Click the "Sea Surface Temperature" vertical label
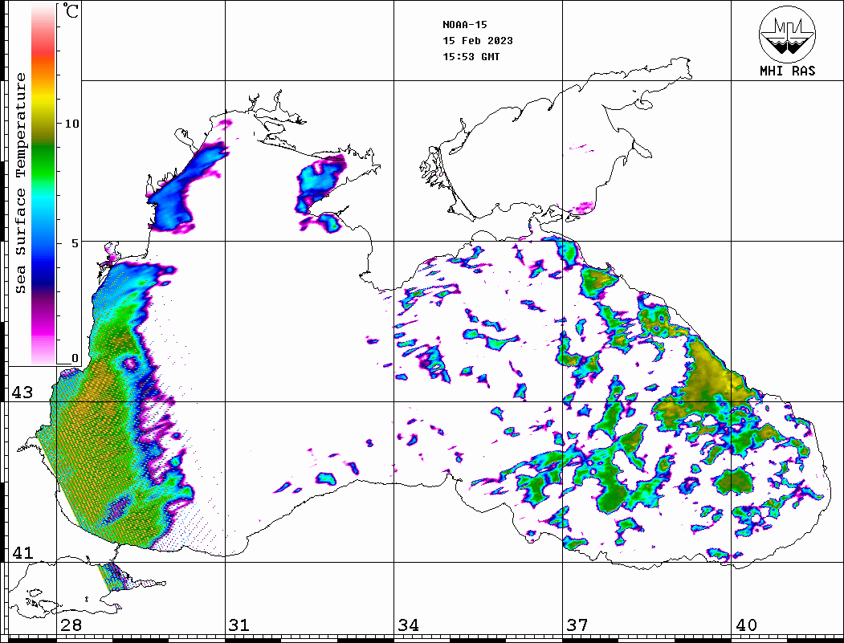The width and height of the screenshot is (844, 643). pyautogui.click(x=20, y=183)
